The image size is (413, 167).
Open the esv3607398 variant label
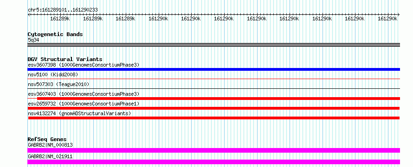(x=84, y=65)
